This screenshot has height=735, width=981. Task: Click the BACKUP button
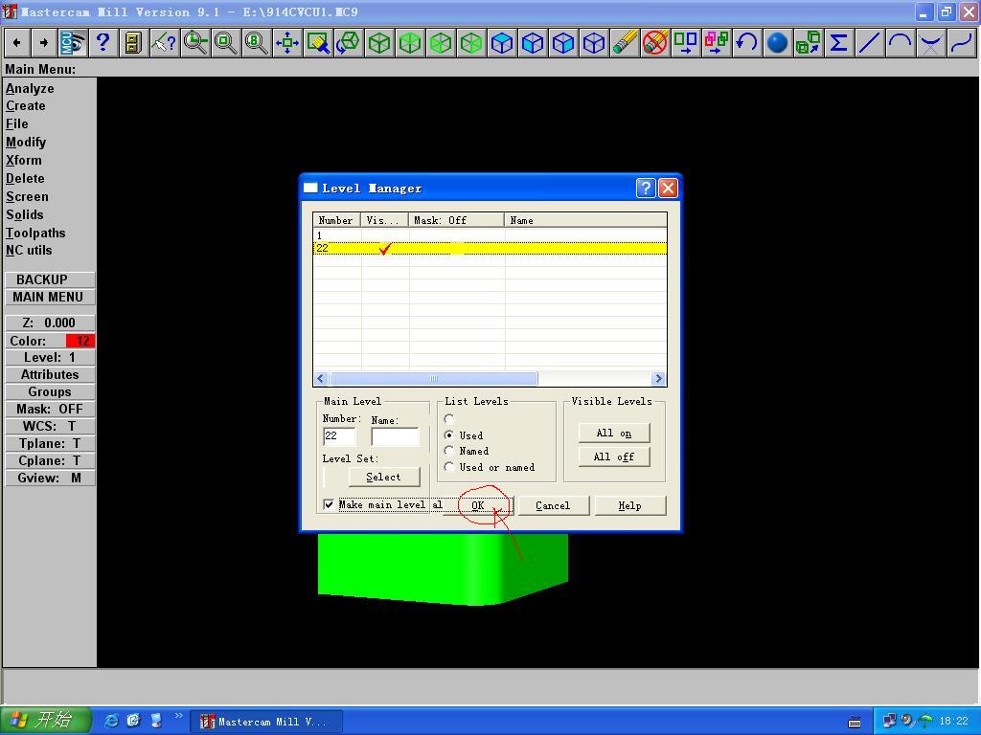coord(49,279)
